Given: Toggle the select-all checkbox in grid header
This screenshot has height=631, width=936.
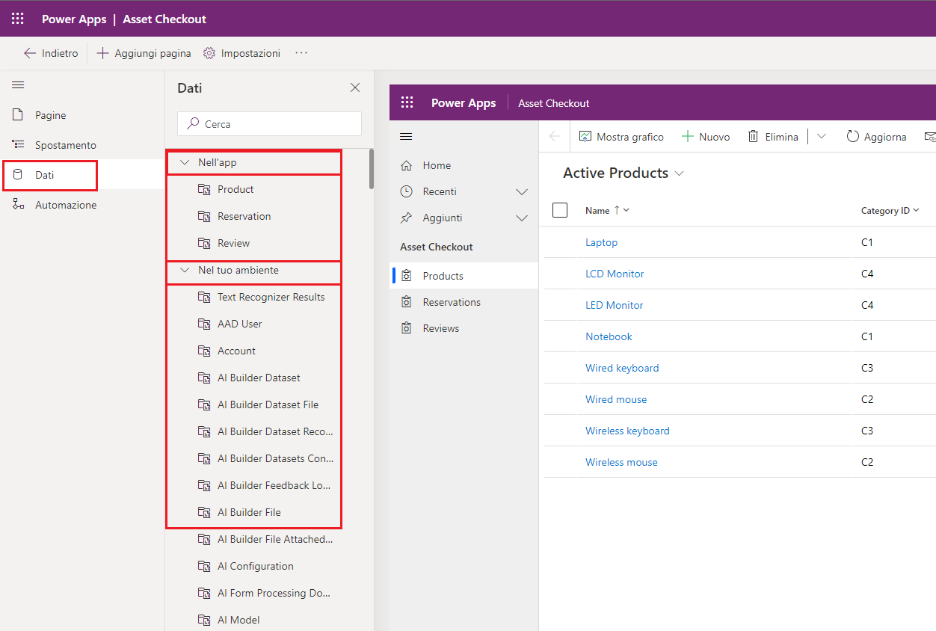Looking at the screenshot, I should click(x=560, y=210).
